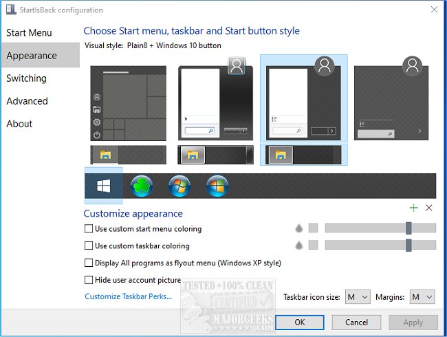Remove start button image with X icon
447x337 pixels.
(428, 208)
